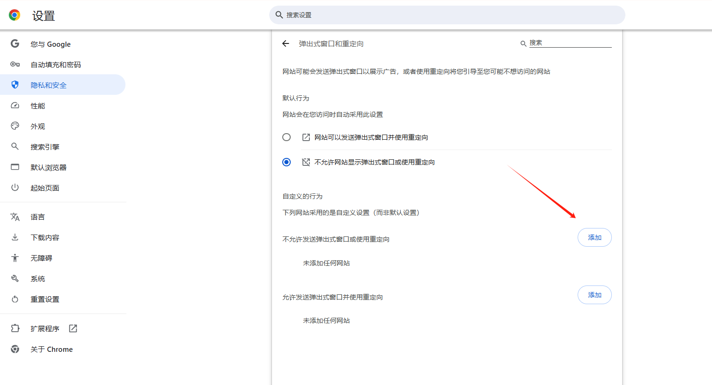Open 自动填充和密码 settings
This screenshot has height=385, width=712.
[x=63, y=64]
